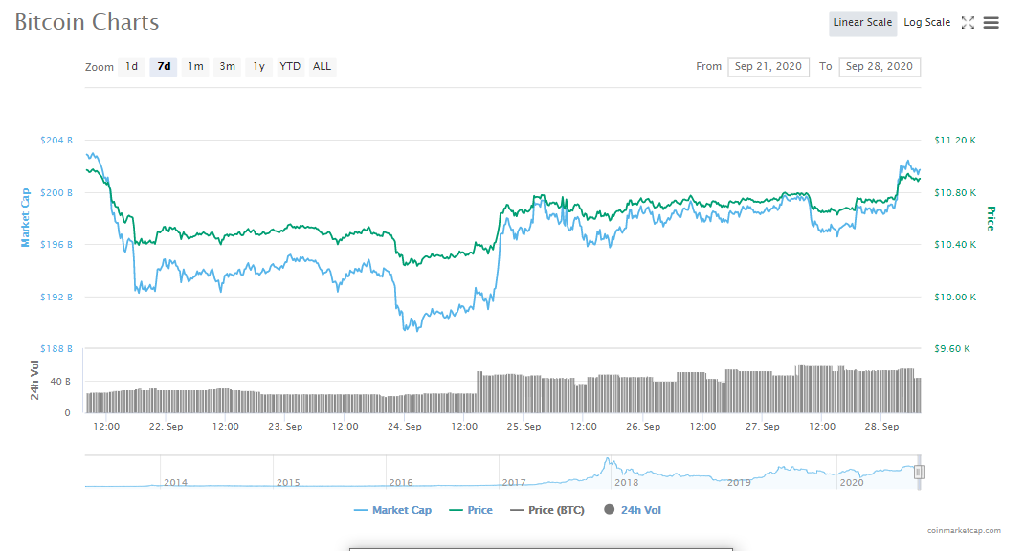The height and width of the screenshot is (551, 1025).
Task: Open the chart hamburger menu
Action: pyautogui.click(x=992, y=23)
